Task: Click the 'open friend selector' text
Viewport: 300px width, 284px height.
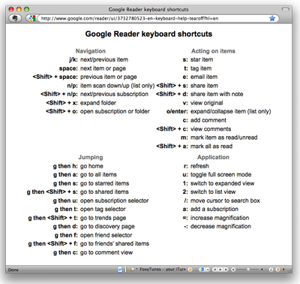Action: pyautogui.click(x=106, y=235)
